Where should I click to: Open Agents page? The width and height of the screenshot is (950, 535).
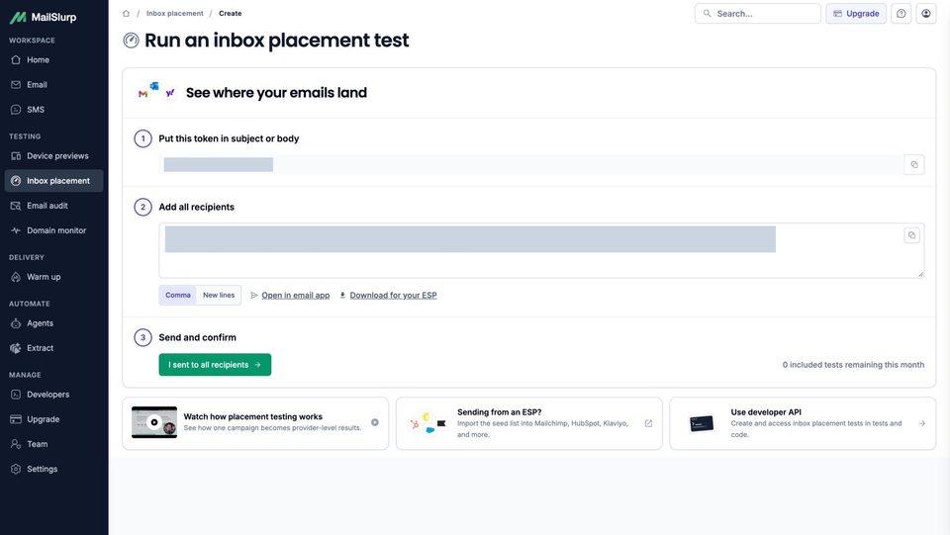pyautogui.click(x=53, y=323)
